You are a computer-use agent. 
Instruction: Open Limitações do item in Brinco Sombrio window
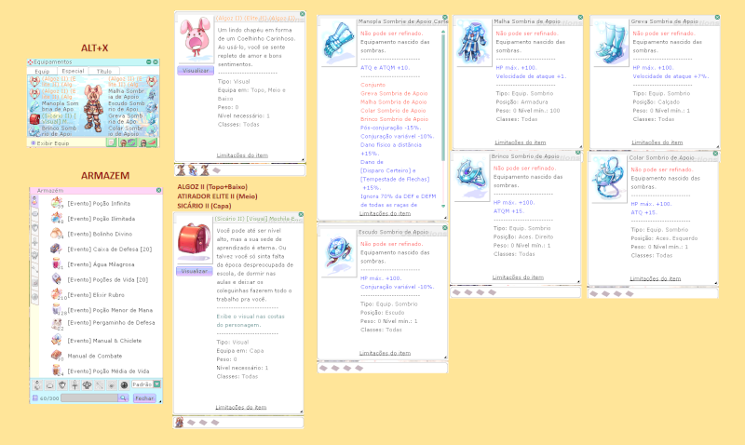click(x=518, y=276)
